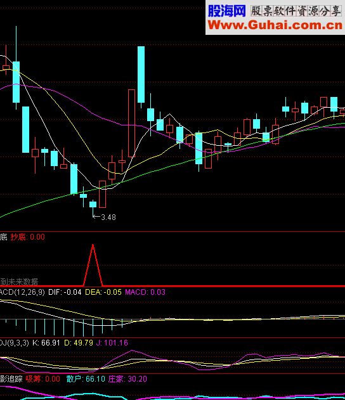
Task: Click the red 吸筹: 0.00 label
Action: (x=43, y=379)
